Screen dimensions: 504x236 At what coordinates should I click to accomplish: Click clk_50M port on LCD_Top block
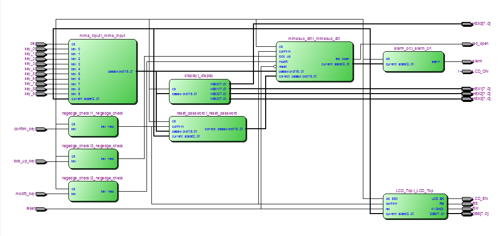coord(392,199)
